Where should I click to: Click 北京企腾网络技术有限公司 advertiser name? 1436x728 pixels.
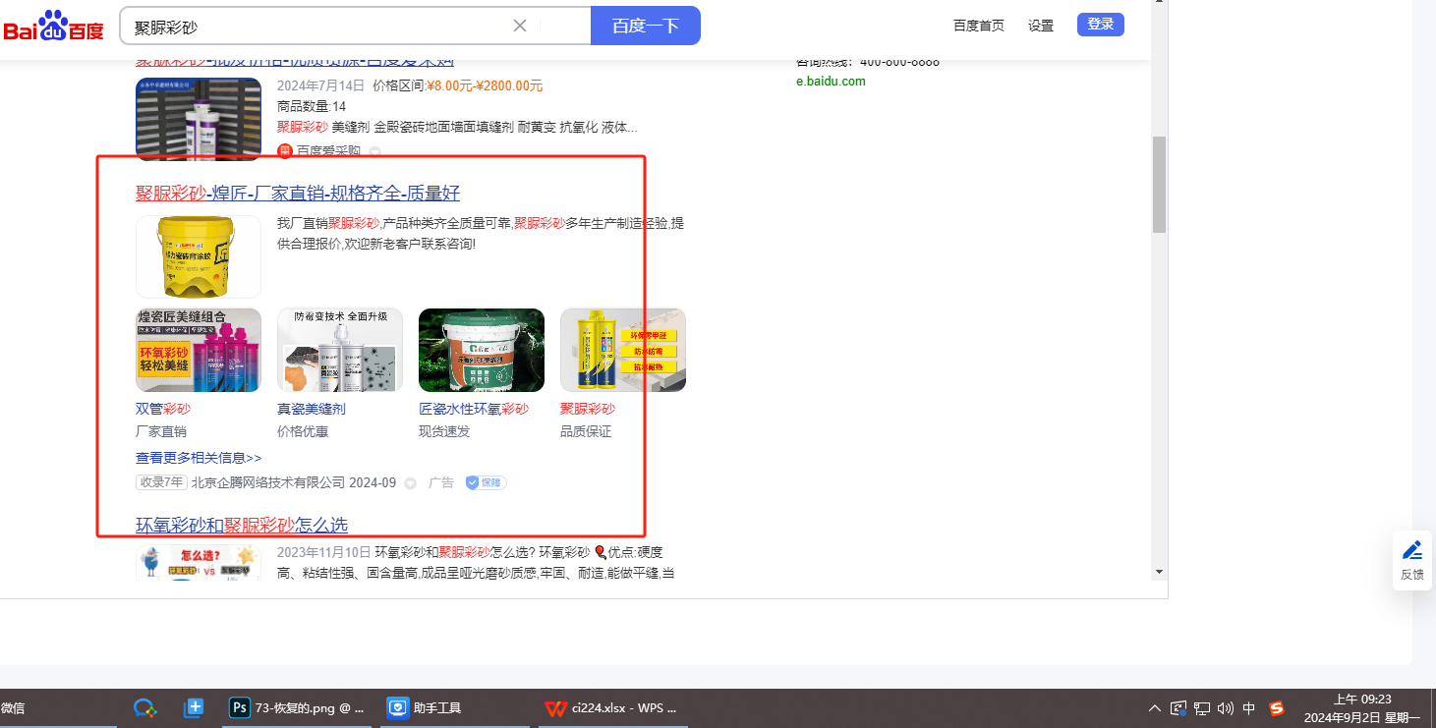(x=268, y=482)
